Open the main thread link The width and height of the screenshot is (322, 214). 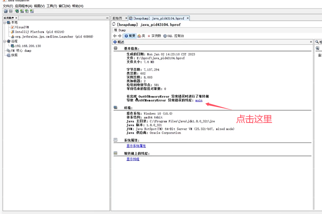point(199,100)
